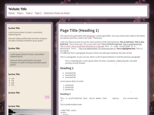Go to Page 1 in the navigation

tap(20, 13)
